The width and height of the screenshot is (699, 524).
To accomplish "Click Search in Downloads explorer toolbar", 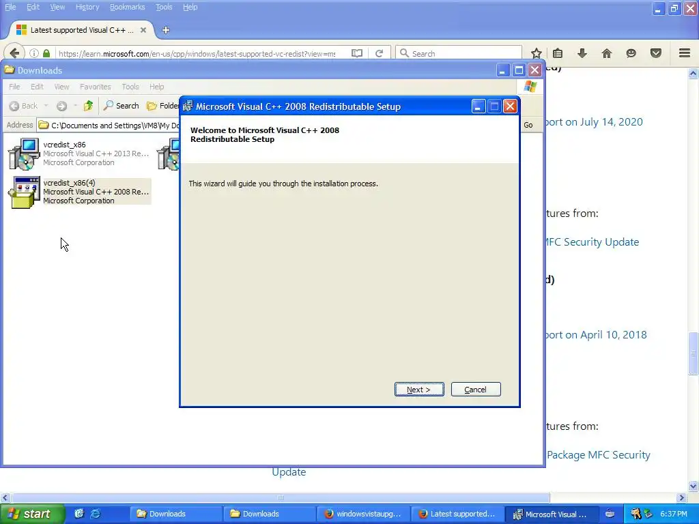I will coord(122,106).
